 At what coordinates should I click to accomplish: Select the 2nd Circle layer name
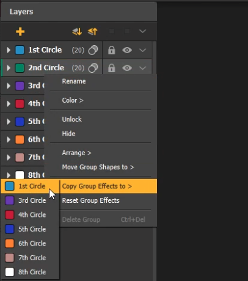coord(46,68)
